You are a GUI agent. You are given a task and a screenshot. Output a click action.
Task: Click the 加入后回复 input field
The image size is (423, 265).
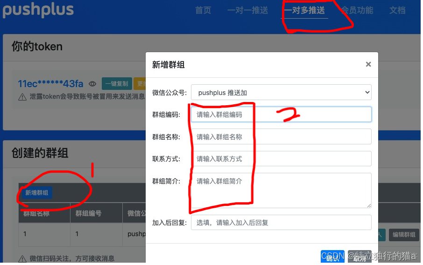(x=281, y=222)
